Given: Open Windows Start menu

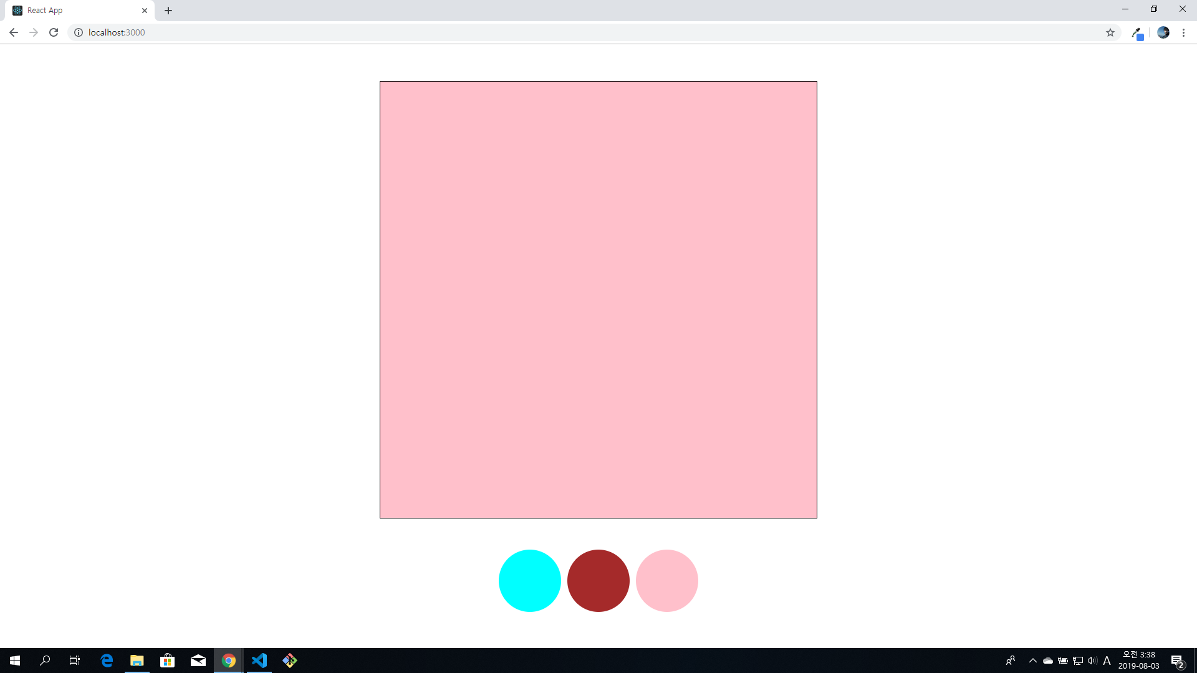Looking at the screenshot, I should (x=15, y=661).
